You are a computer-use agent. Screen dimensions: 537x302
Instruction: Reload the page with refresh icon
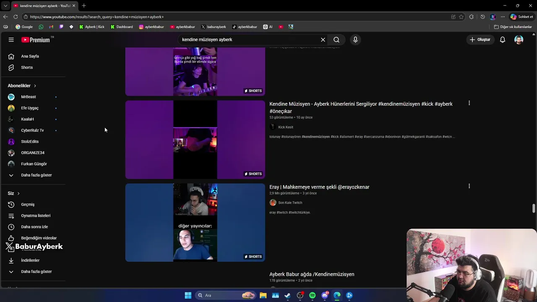(16, 17)
